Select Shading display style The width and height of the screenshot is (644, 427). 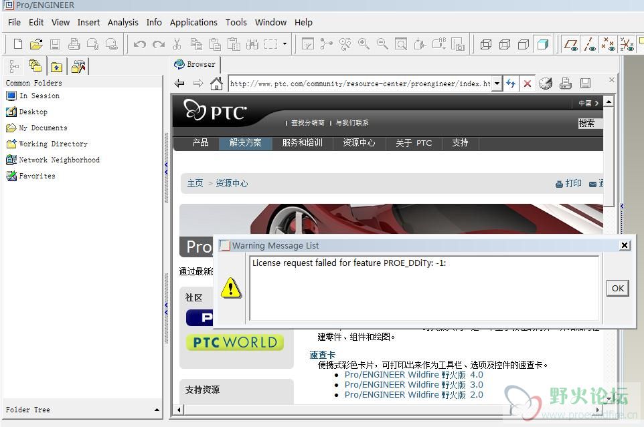(542, 44)
